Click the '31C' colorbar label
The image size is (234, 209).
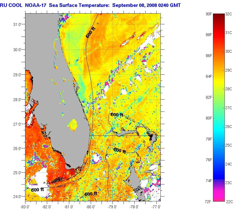click(228, 33)
